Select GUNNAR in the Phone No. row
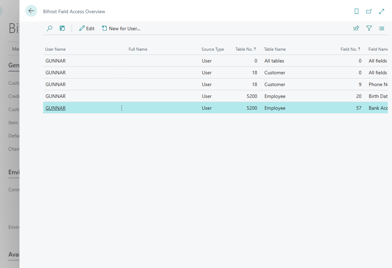Image resolution: width=392 pixels, height=268 pixels. [x=56, y=84]
